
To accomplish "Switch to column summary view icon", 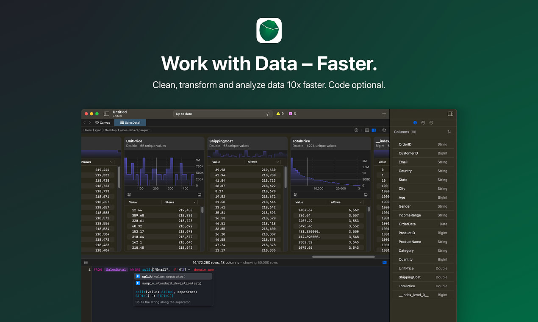I will [374, 130].
